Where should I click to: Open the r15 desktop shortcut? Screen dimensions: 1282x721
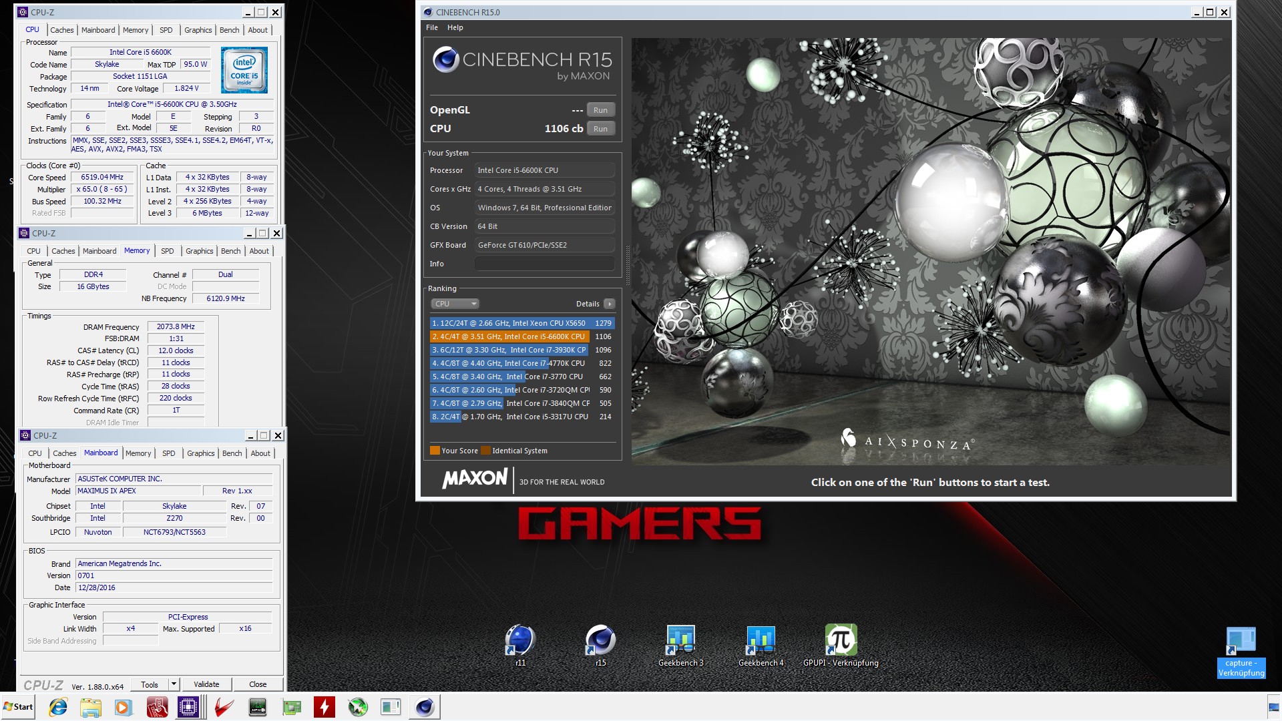(x=600, y=646)
